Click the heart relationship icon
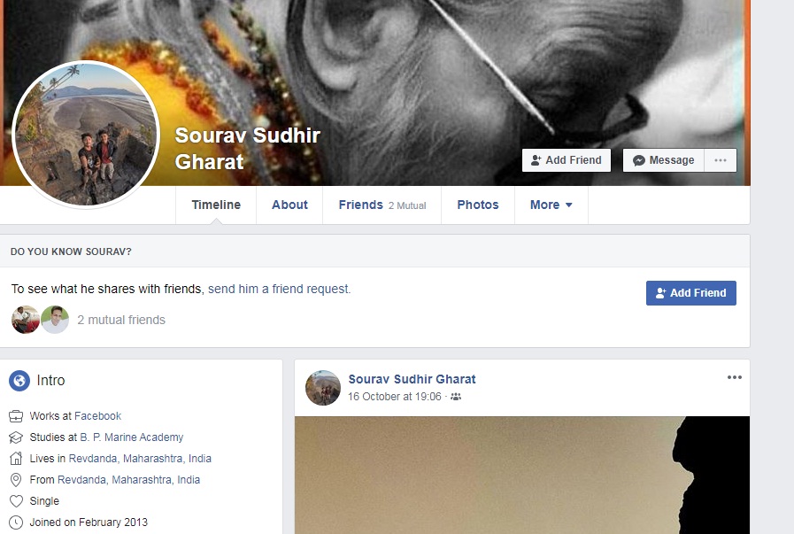794x534 pixels. 16,501
